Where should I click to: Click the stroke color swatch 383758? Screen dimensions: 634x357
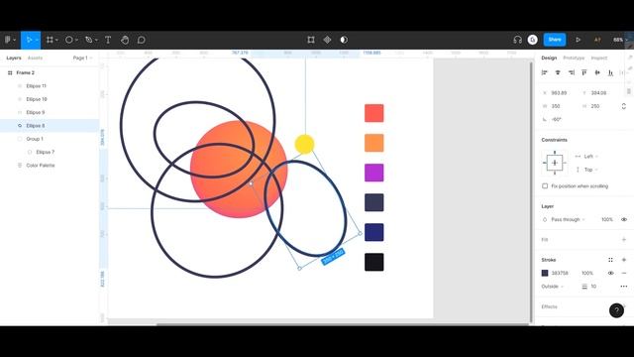(x=545, y=274)
